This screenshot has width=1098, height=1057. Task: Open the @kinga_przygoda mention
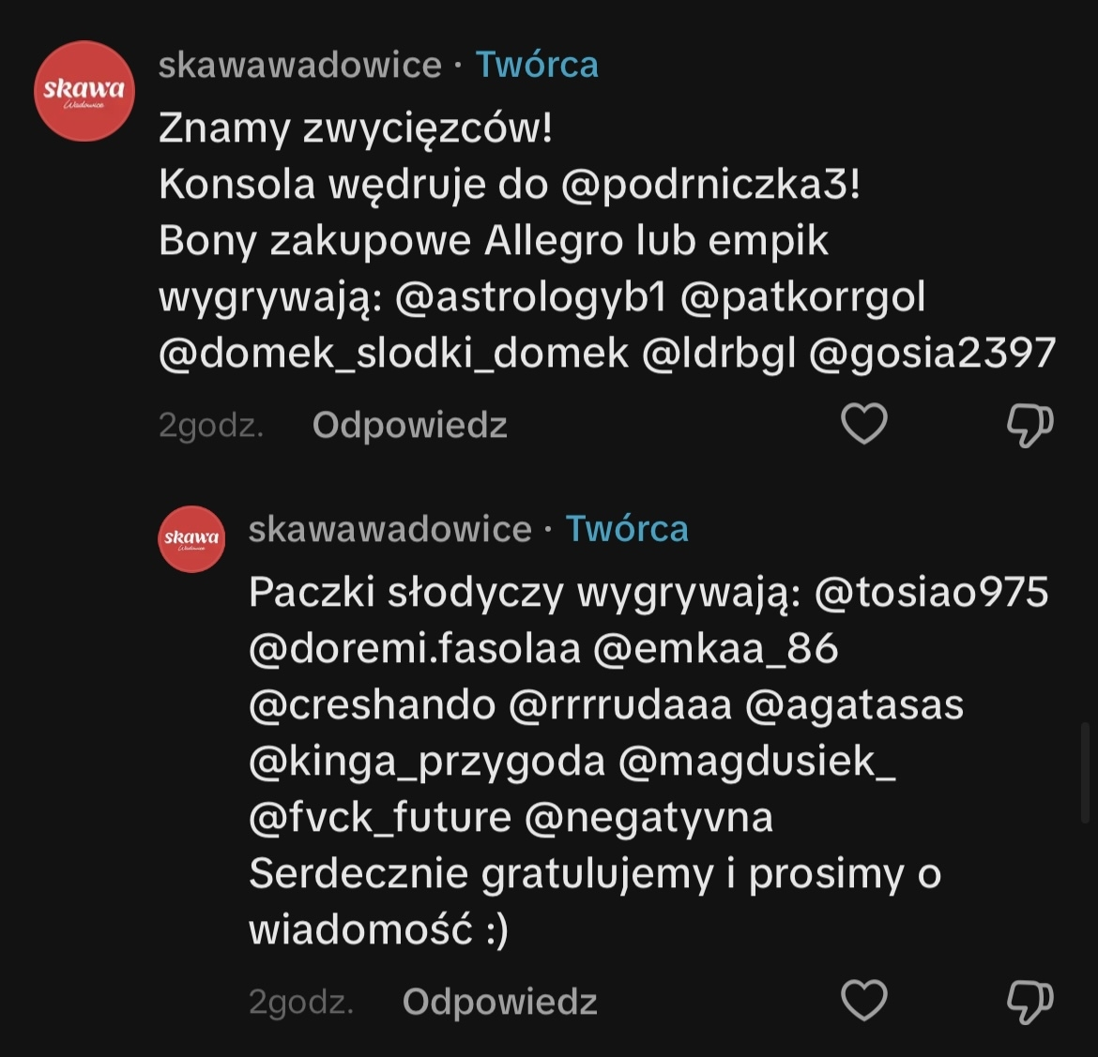pos(427,762)
